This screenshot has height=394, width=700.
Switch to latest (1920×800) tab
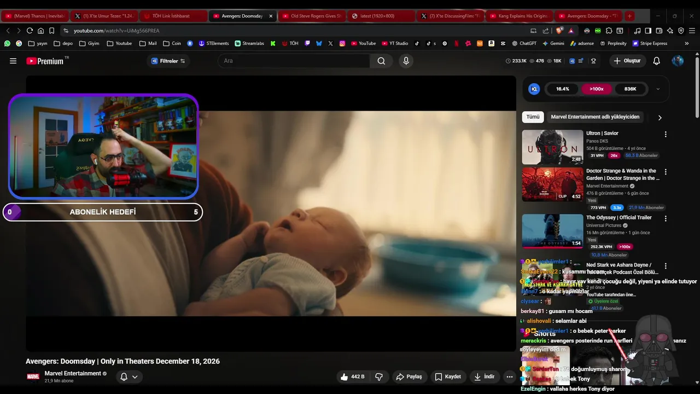pos(381,16)
